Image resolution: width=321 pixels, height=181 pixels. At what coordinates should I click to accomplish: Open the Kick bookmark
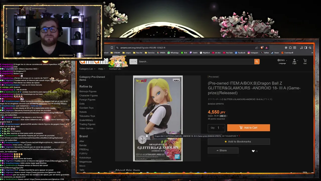(x=184, y=53)
